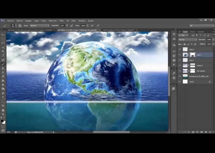The width and height of the screenshot is (215, 153).
Task: Click the zoom percentage field in status bar
Action: 9,132
